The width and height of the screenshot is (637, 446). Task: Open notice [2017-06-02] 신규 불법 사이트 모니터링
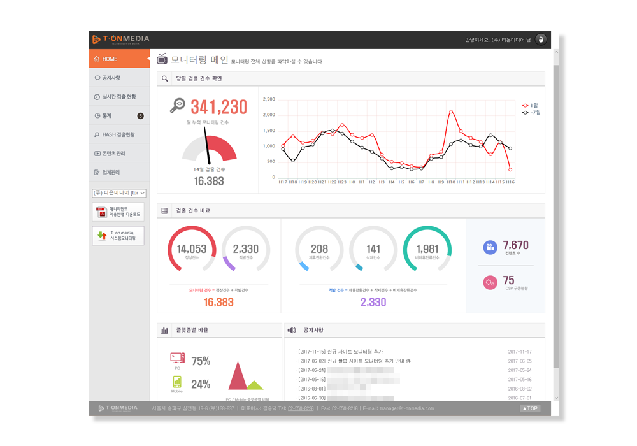(x=354, y=361)
